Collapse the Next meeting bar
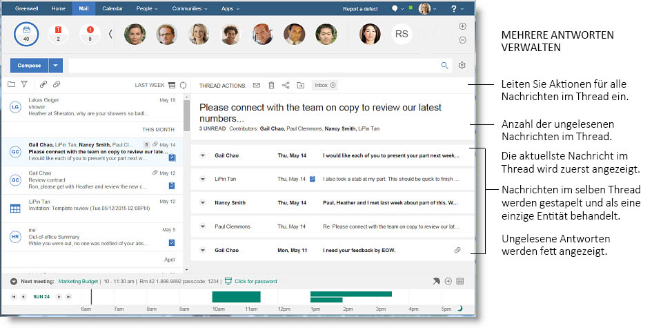The height and width of the screenshot is (328, 652). coord(14,281)
